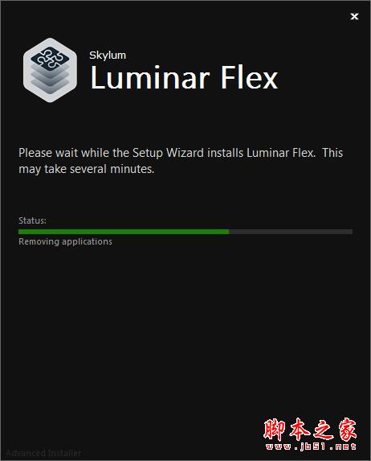Click the stacked gray layers in the logo

pyautogui.click(x=51, y=80)
